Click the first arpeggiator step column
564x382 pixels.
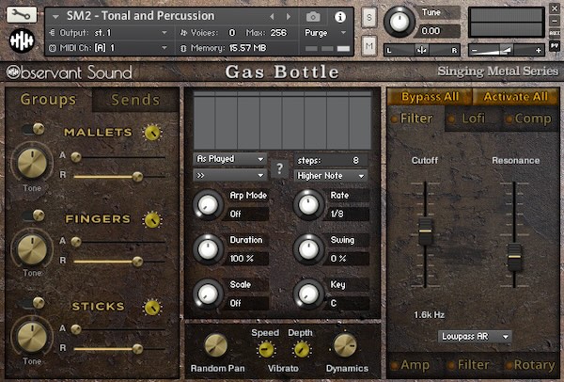[x=204, y=119]
